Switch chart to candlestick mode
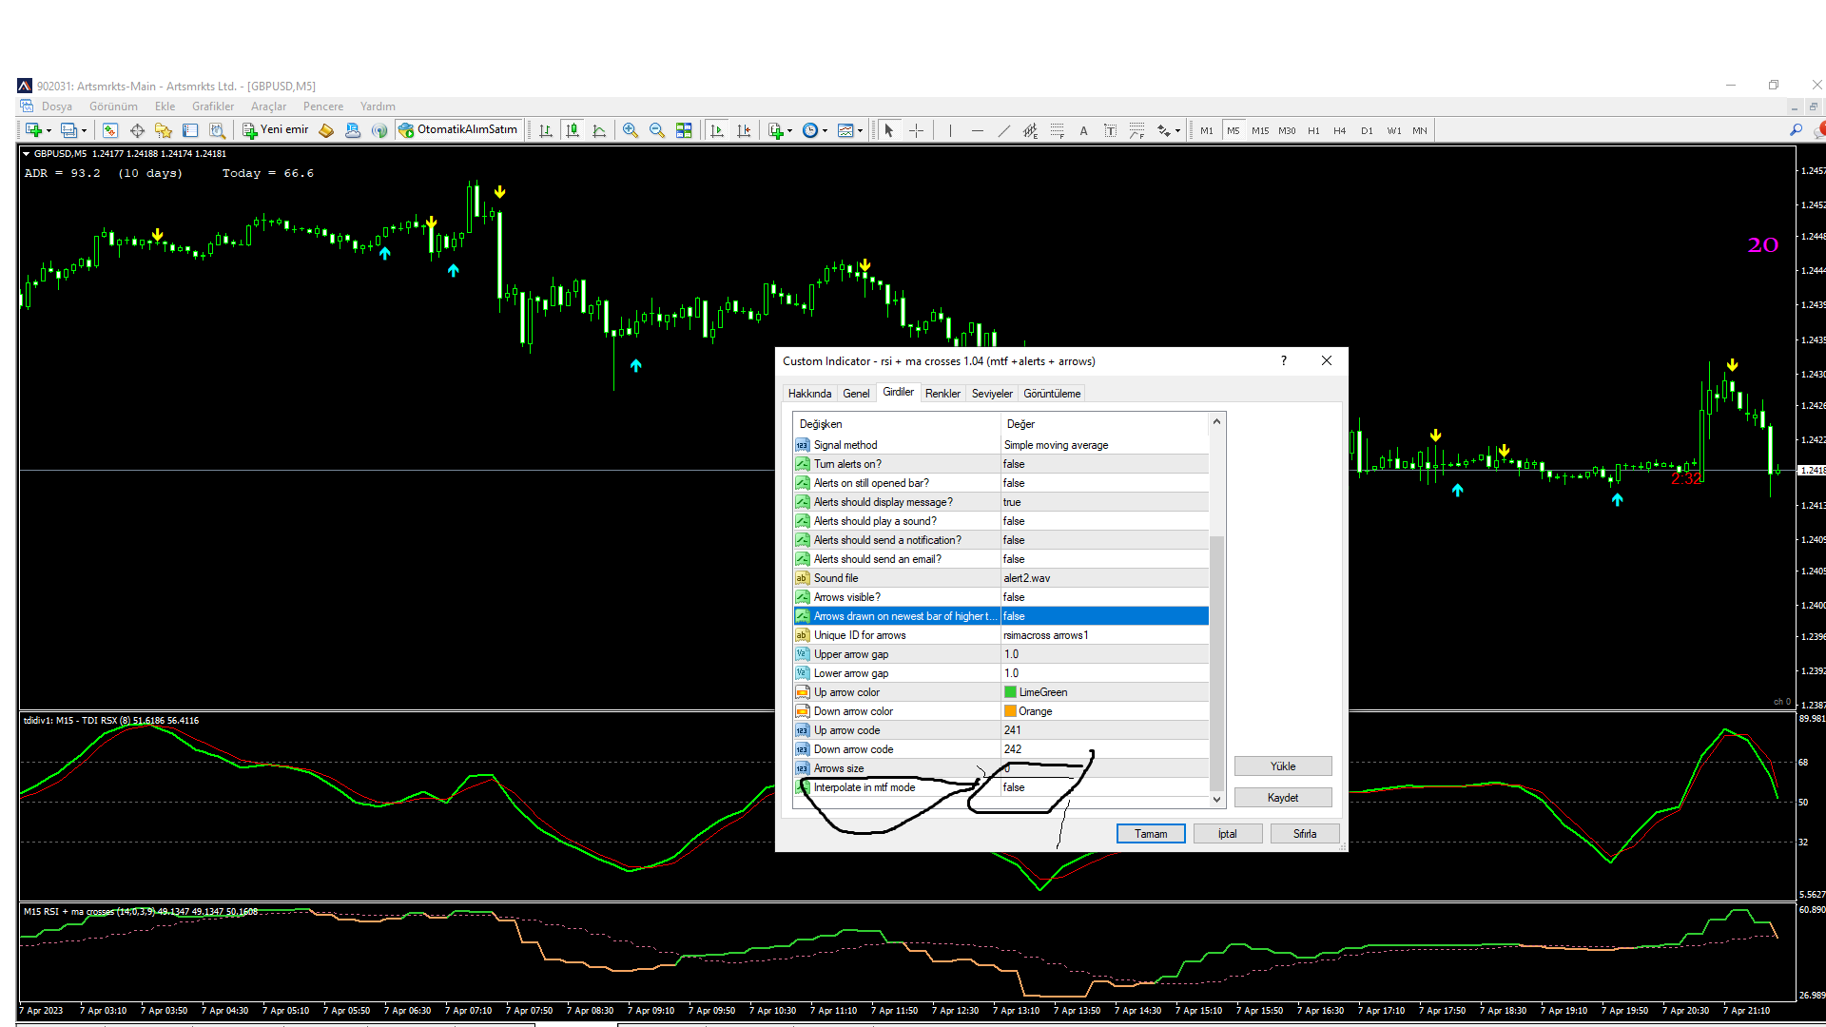1826x1027 pixels. [x=573, y=130]
